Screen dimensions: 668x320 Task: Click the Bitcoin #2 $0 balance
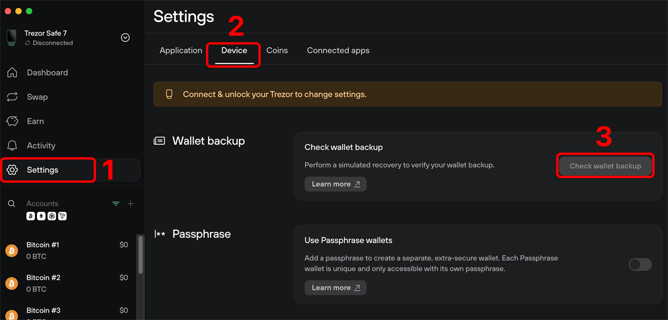pyautogui.click(x=124, y=278)
